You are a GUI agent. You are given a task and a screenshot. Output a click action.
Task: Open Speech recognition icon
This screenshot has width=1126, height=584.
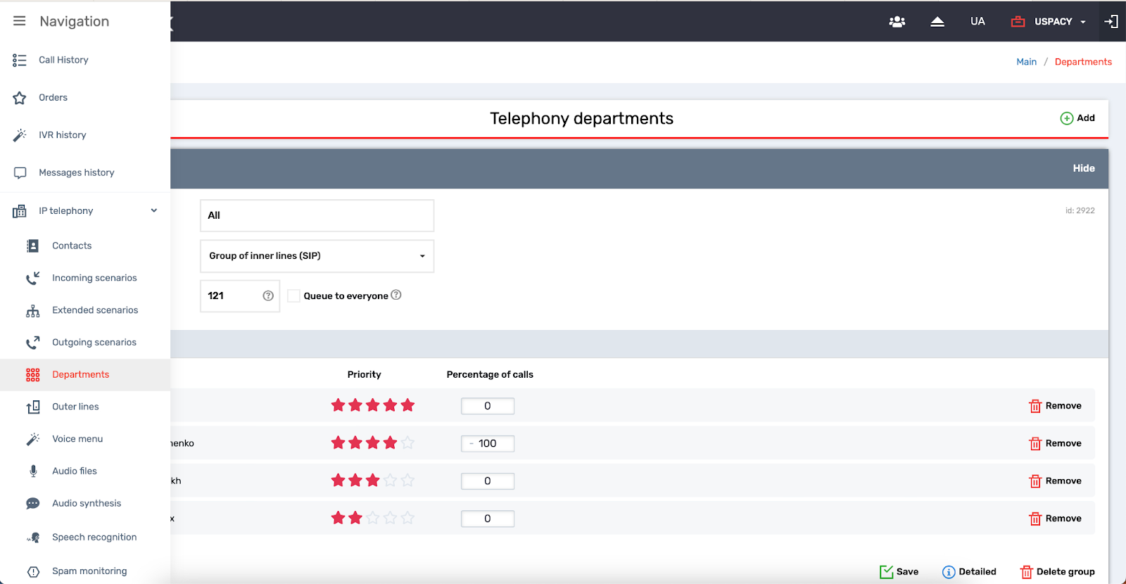coord(33,538)
